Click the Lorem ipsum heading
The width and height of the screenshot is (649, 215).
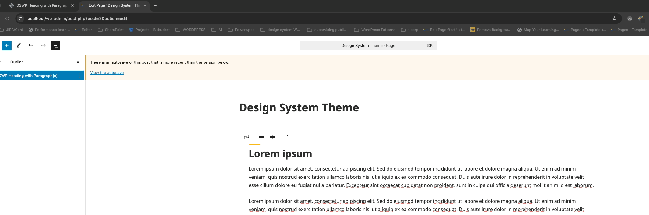[x=280, y=154]
